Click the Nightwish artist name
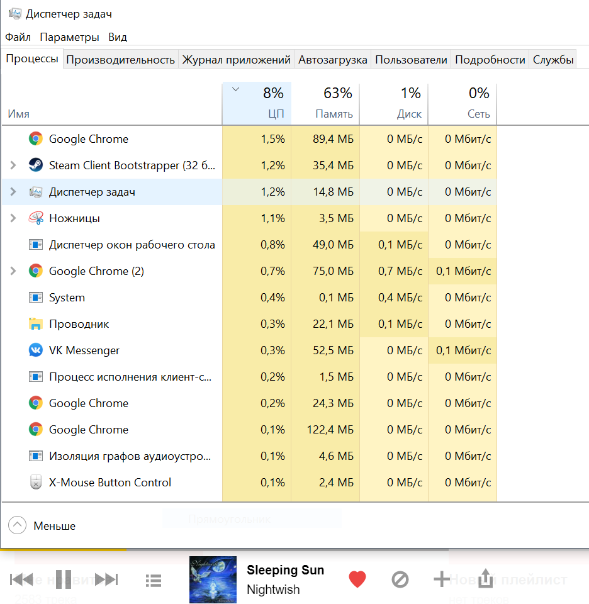Image resolution: width=589 pixels, height=604 pixels. pyautogui.click(x=273, y=590)
